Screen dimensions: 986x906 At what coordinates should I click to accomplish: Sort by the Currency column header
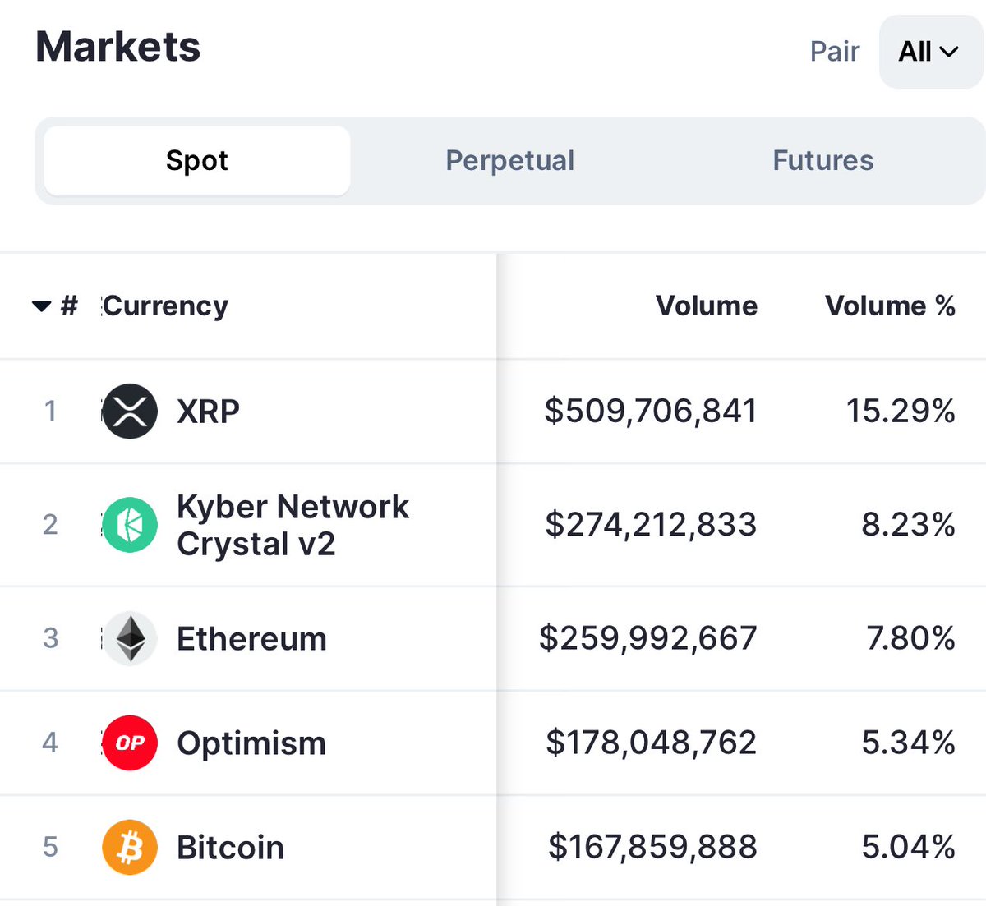166,306
